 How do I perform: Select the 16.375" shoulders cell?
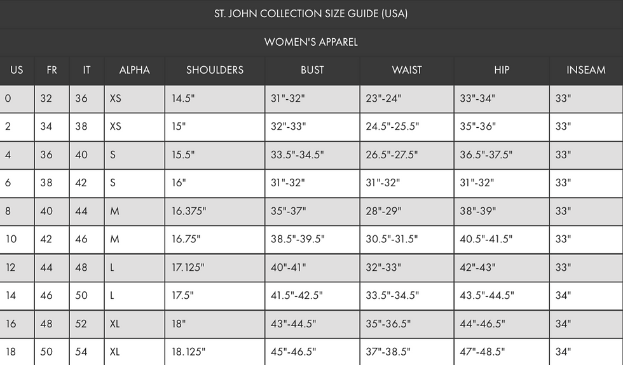[x=215, y=212]
